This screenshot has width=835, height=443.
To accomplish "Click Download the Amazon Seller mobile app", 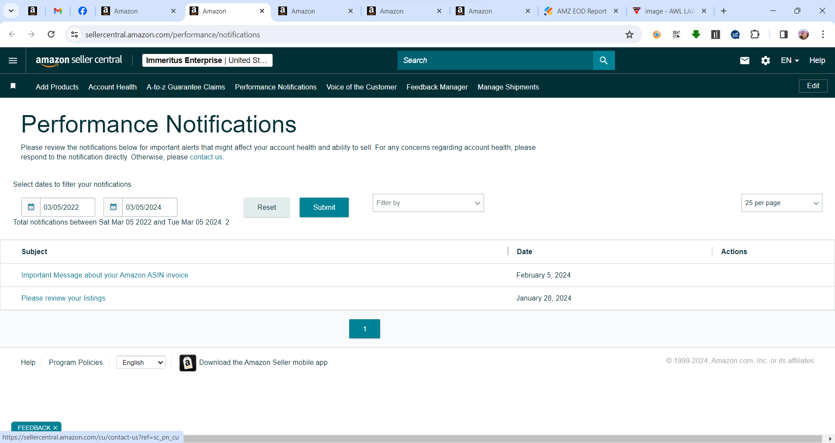I will (x=263, y=362).
